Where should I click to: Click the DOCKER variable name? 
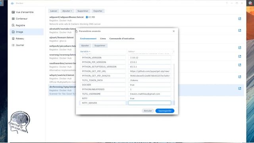tap(103, 85)
